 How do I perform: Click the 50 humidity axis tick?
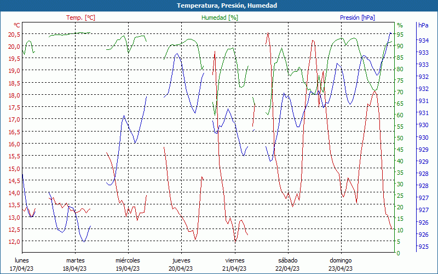tap(400, 138)
